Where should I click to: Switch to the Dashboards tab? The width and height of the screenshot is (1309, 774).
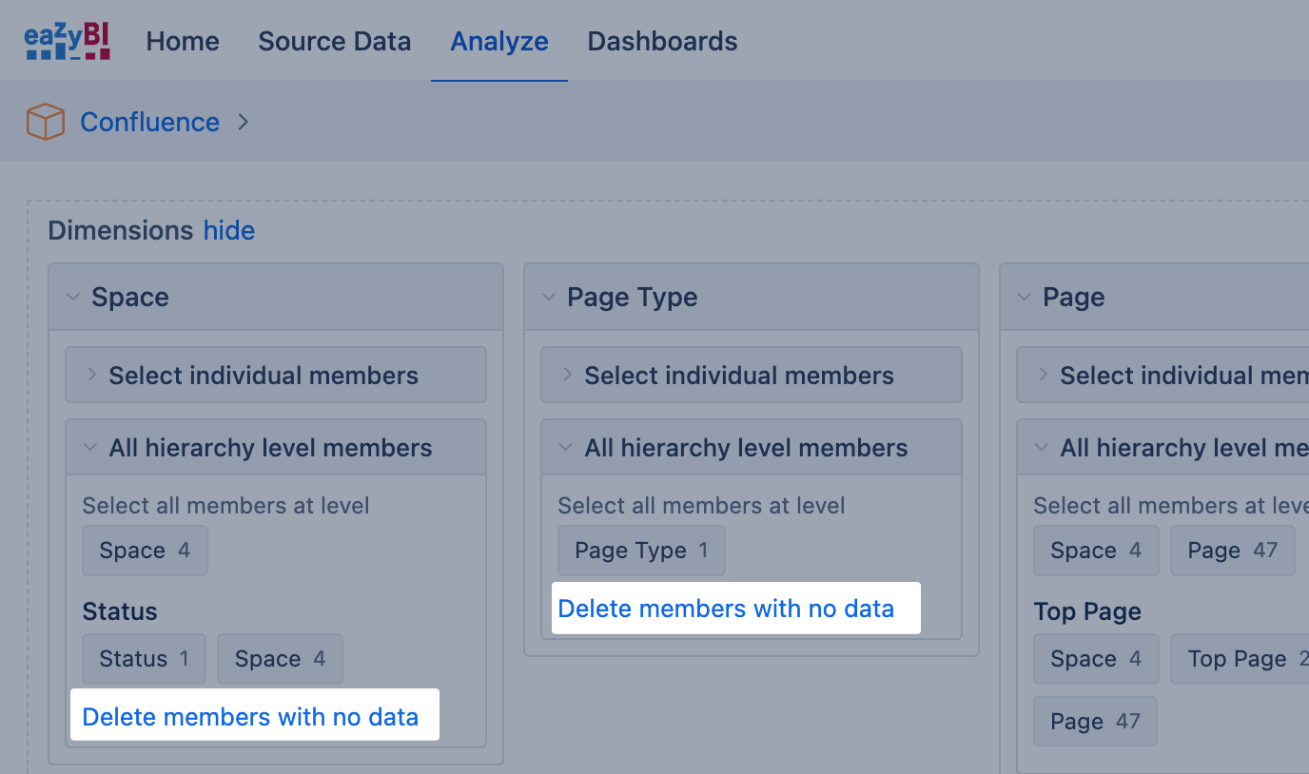(x=662, y=42)
